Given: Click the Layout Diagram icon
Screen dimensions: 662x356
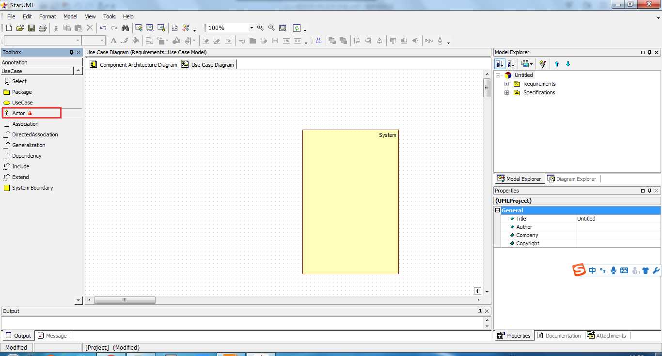Looking at the screenshot, I should [318, 41].
